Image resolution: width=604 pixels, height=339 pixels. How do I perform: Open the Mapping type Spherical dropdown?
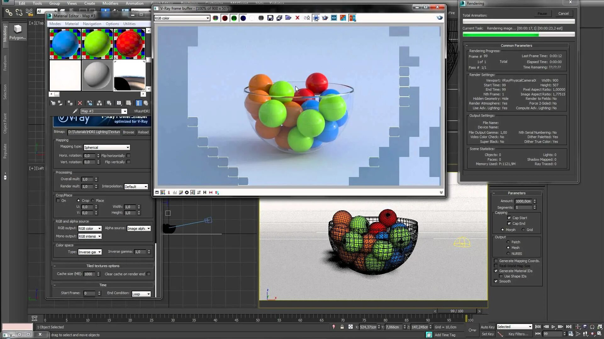click(107, 148)
